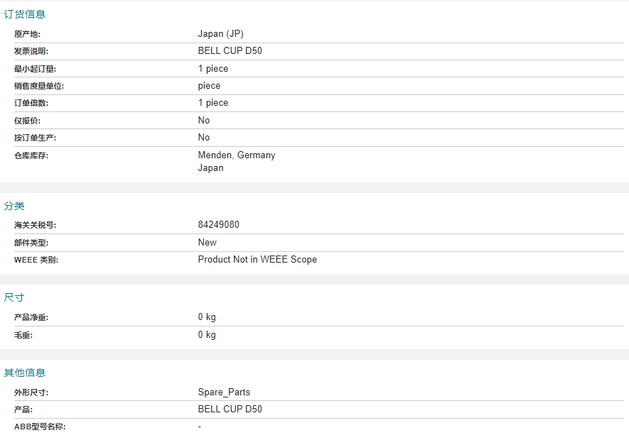
Task: Click the 订单倍数 label
Action: (x=31, y=103)
